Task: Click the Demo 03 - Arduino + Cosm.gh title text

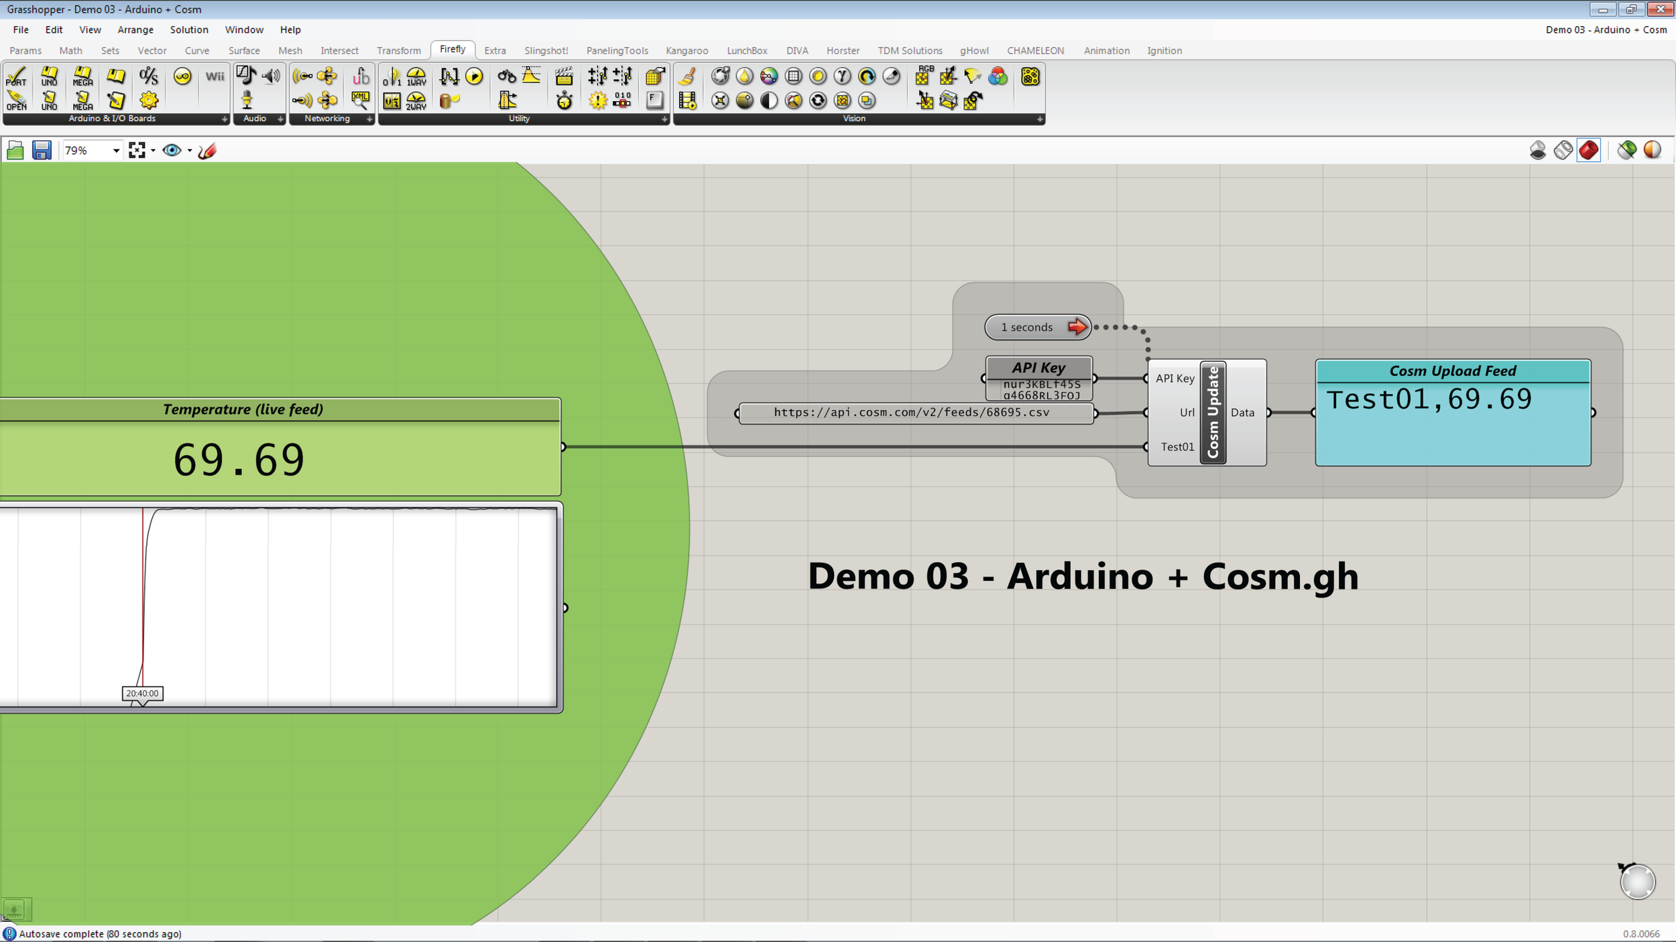Action: (1083, 576)
